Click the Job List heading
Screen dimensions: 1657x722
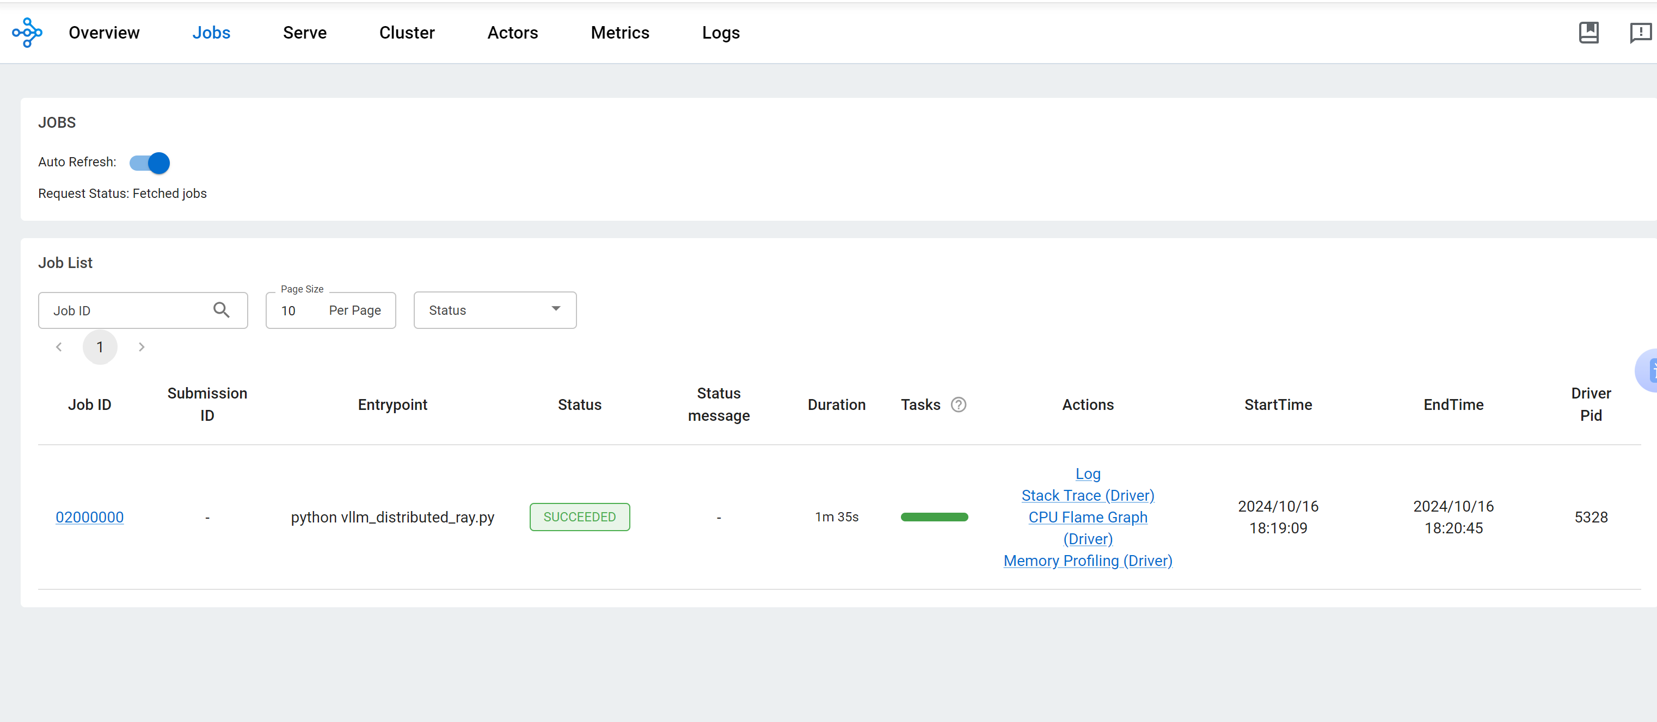pyautogui.click(x=66, y=263)
